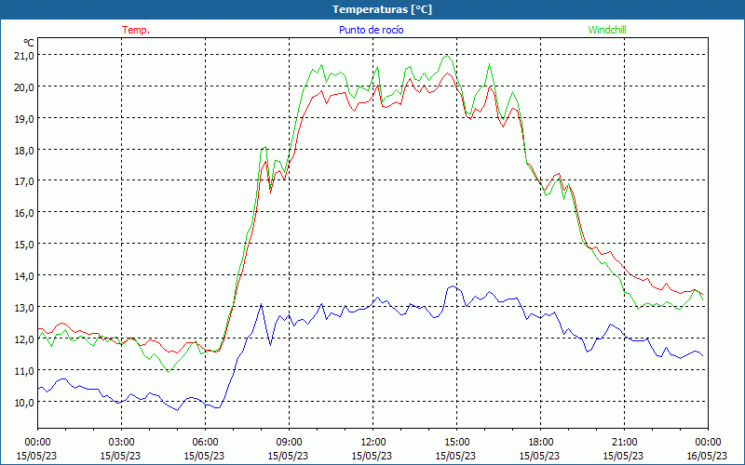Click the '15,0' y-axis value
Viewport: 745px width, 465px height.
(24, 244)
